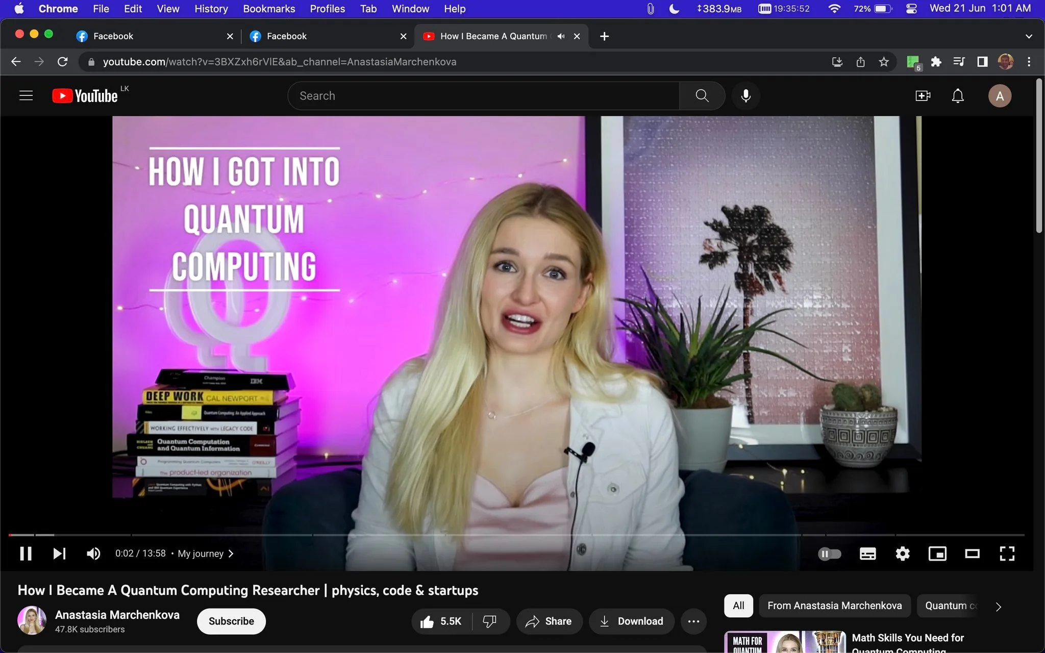The width and height of the screenshot is (1045, 653).
Task: Toggle autoplay off in the player
Action: click(x=830, y=554)
